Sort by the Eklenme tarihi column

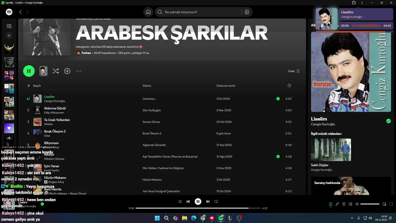[226, 86]
